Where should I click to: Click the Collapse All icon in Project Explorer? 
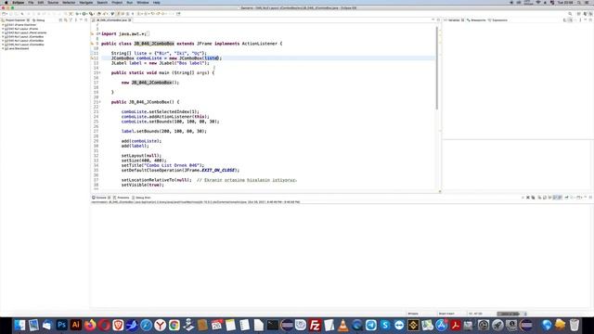tap(60, 20)
